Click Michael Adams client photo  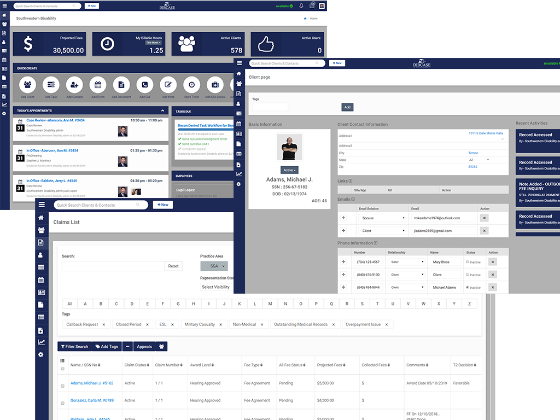pyautogui.click(x=290, y=147)
